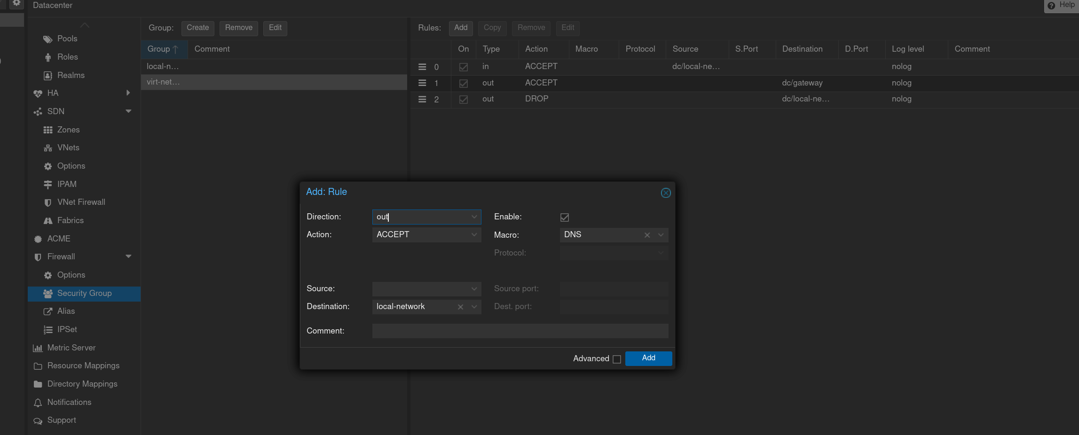Viewport: 1079px width, 435px height.
Task: Click the HA heartbeat icon
Action: pyautogui.click(x=38, y=93)
